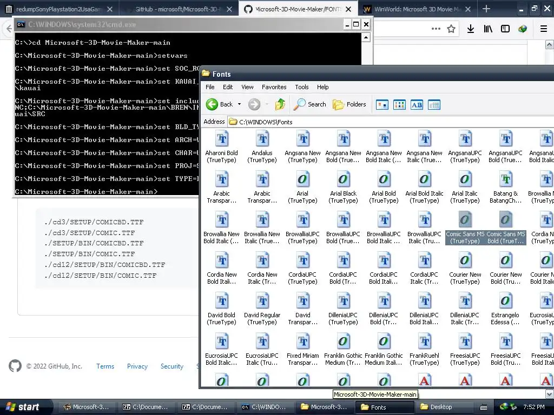Viewport: 554px width, 415px height.
Task: Open the Help menu in Fonts window
Action: (x=322, y=87)
